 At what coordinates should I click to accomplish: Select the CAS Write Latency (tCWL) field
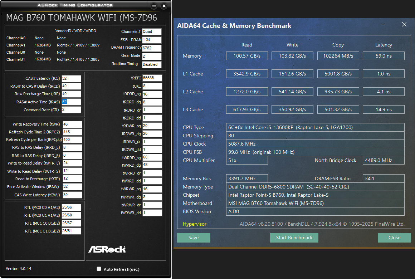[72, 195]
